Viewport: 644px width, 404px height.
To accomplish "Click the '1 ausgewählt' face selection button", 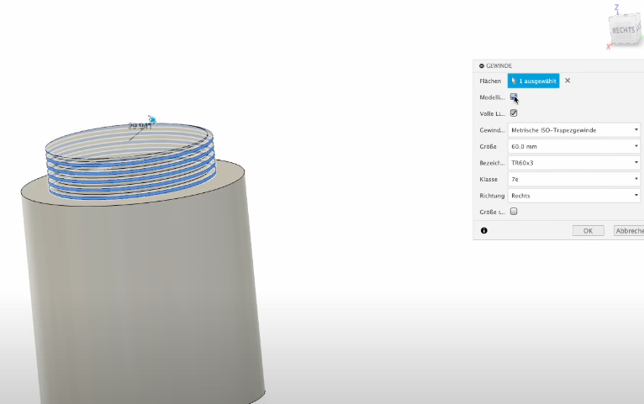I will coord(533,81).
